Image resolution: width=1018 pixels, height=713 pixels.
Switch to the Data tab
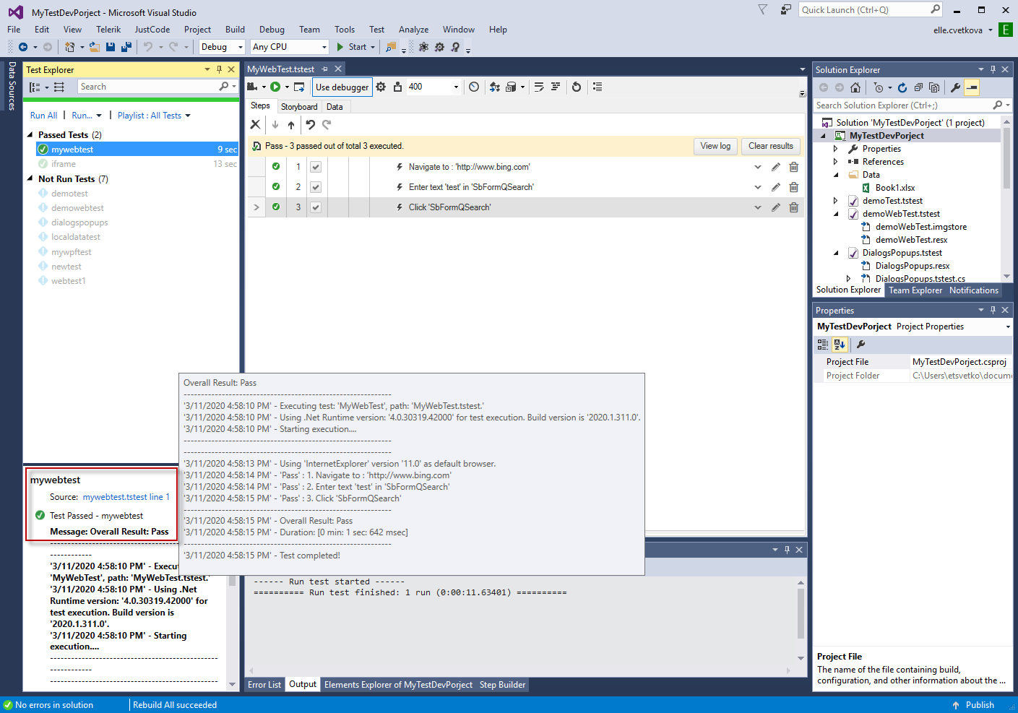pyautogui.click(x=335, y=107)
